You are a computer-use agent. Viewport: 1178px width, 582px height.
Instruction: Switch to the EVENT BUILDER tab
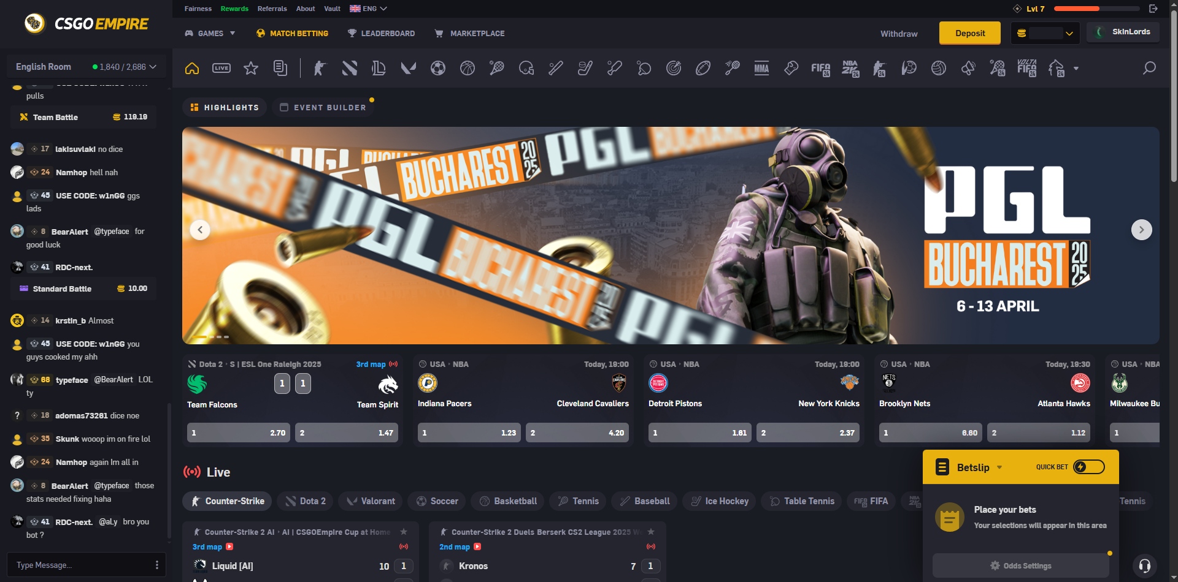323,107
